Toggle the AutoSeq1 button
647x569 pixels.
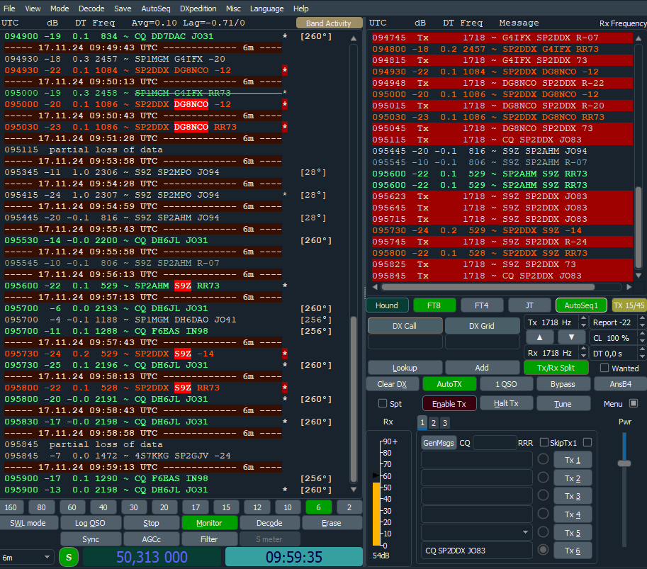pyautogui.click(x=581, y=305)
